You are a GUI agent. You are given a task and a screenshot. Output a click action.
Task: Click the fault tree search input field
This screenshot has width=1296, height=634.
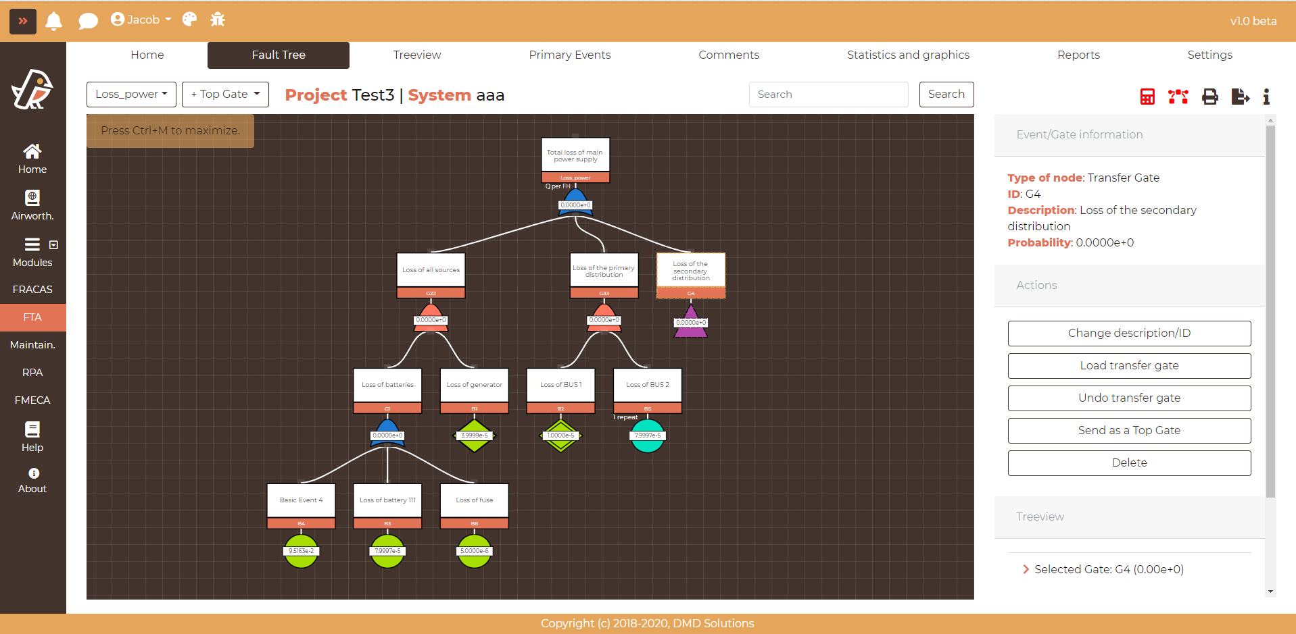pos(828,95)
